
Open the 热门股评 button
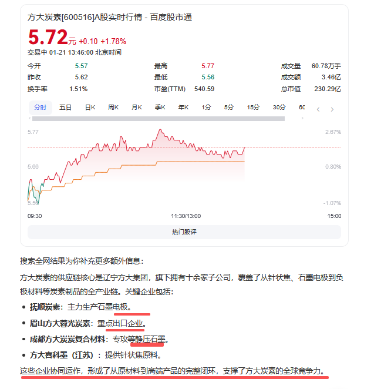pyautogui.click(x=184, y=232)
